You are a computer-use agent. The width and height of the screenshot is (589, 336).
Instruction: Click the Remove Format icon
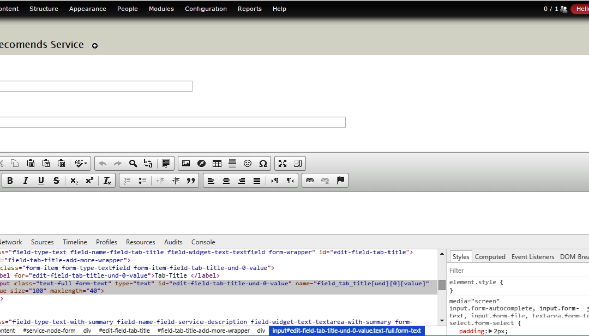click(107, 181)
